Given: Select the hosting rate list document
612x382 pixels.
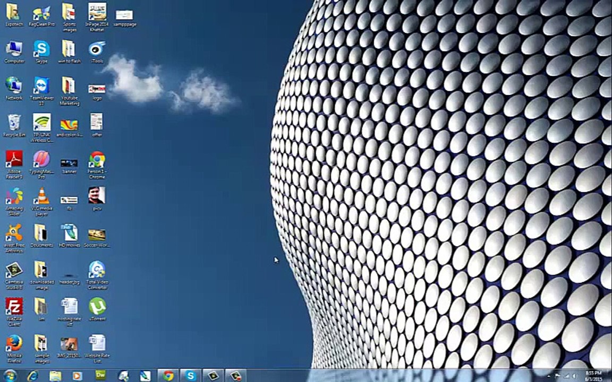Looking at the screenshot, I should point(69,312).
